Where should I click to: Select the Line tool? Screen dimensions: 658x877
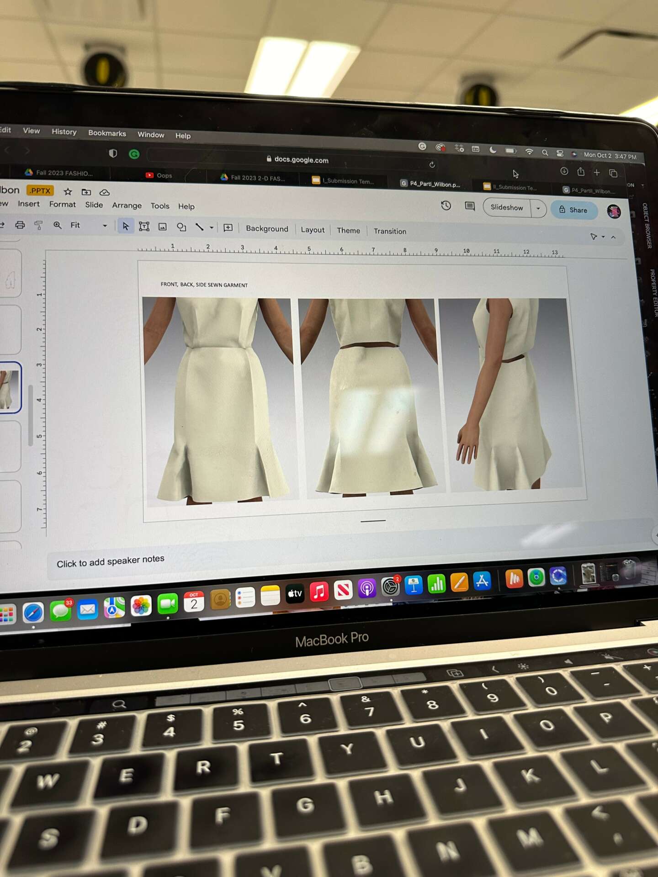[x=199, y=227]
